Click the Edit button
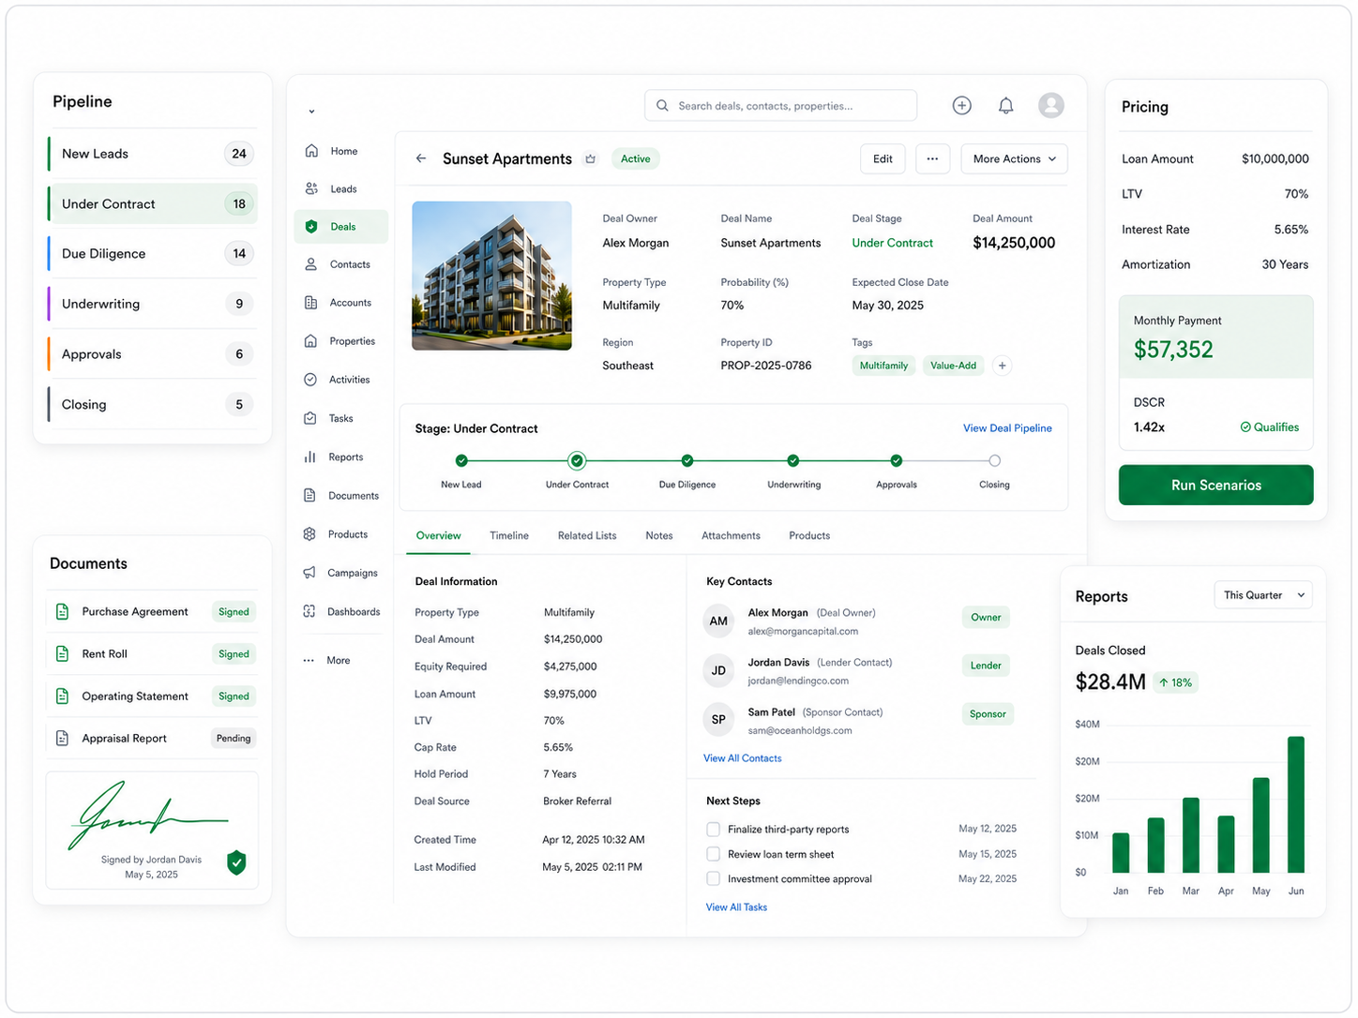This screenshot has width=1358, height=1018. click(883, 158)
